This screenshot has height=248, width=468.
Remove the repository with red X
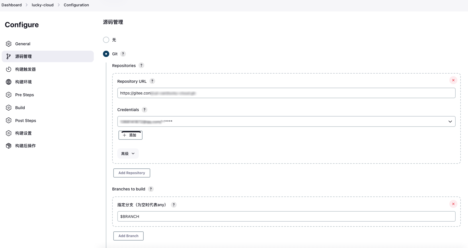coord(453,80)
